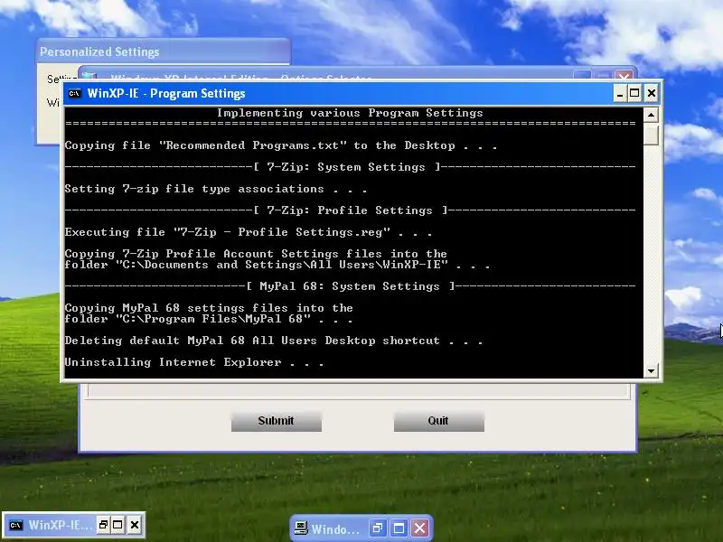Click the "Setting 7-zip file type associations" line
Image resolution: width=723 pixels, height=542 pixels.
[215, 189]
